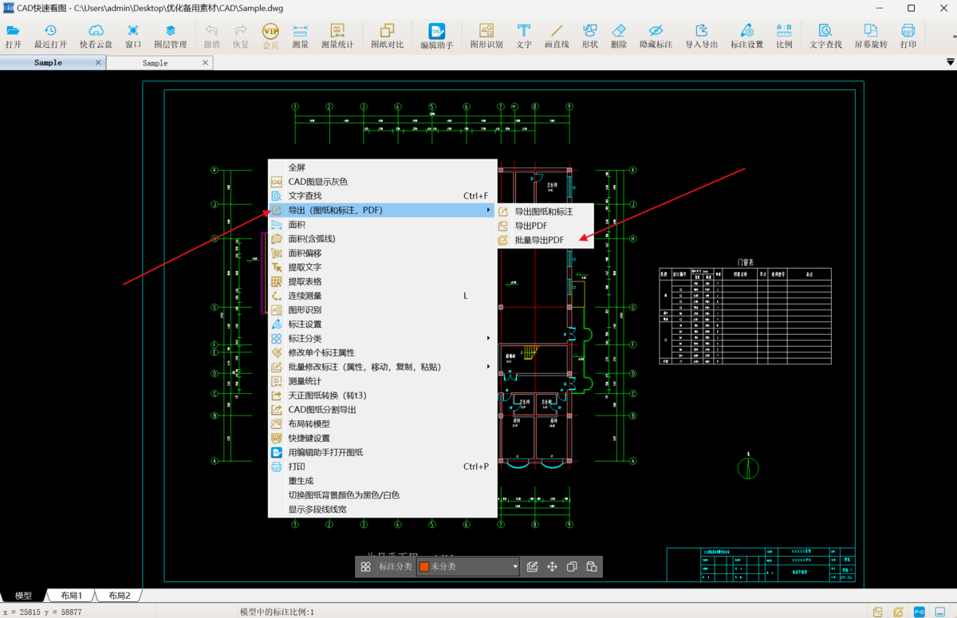Choose 批量导出PDF from the submenu
The width and height of the screenshot is (957, 618).
point(538,240)
